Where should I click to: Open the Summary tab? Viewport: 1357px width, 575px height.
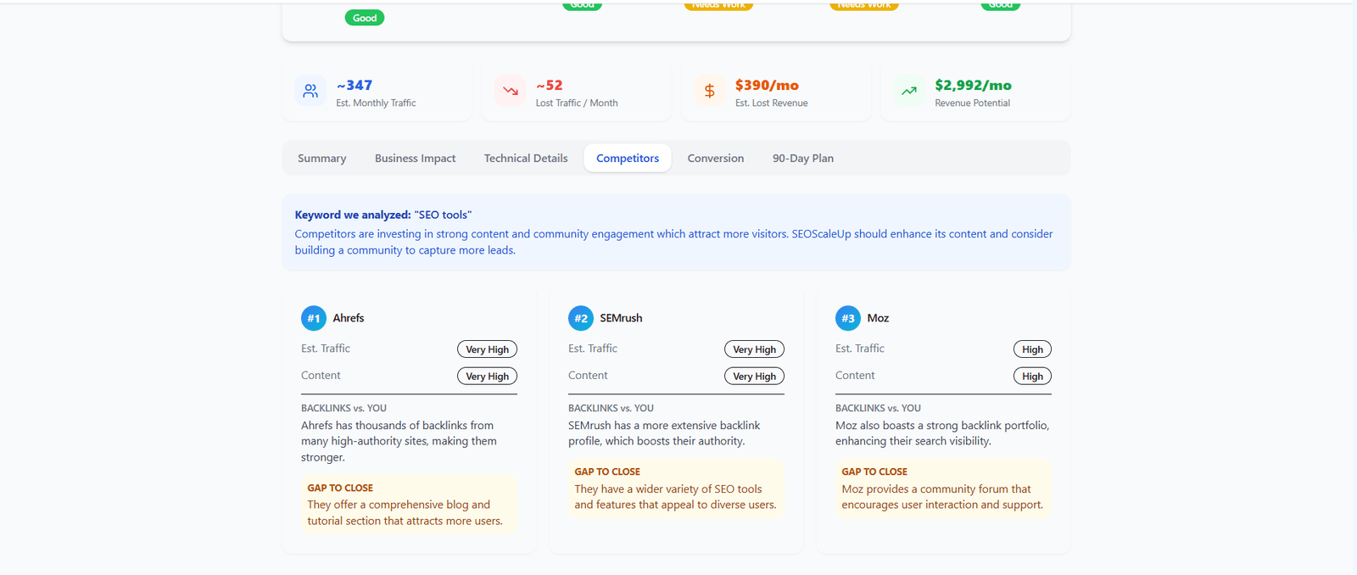tap(321, 159)
